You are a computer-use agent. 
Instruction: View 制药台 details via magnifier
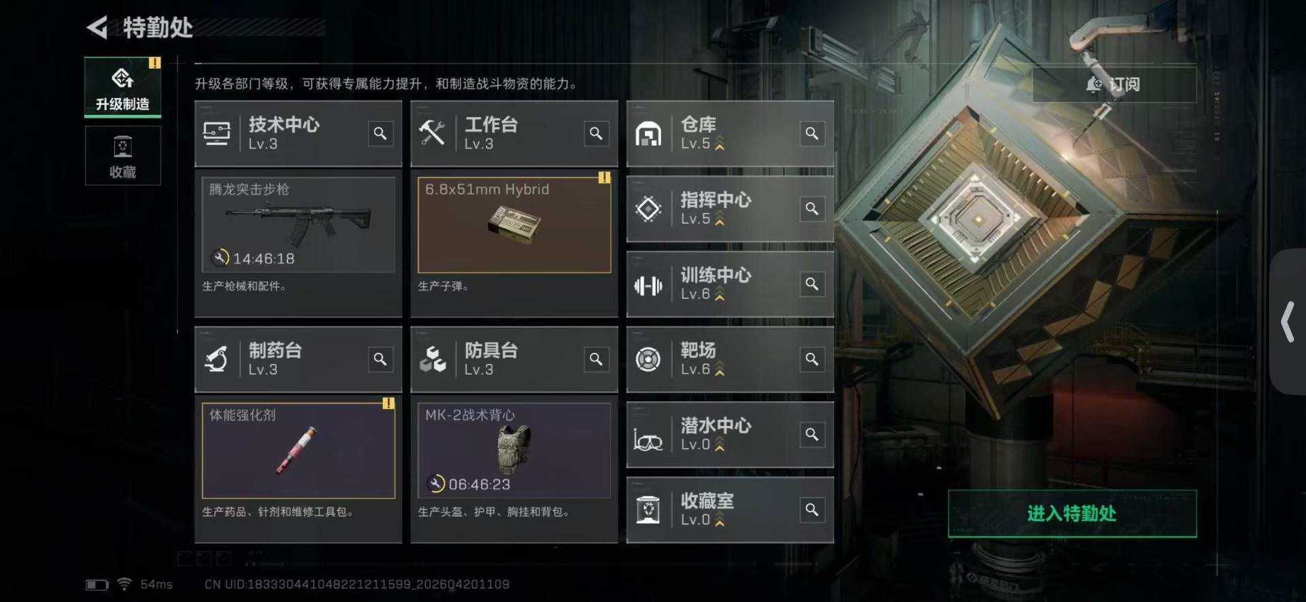[380, 359]
